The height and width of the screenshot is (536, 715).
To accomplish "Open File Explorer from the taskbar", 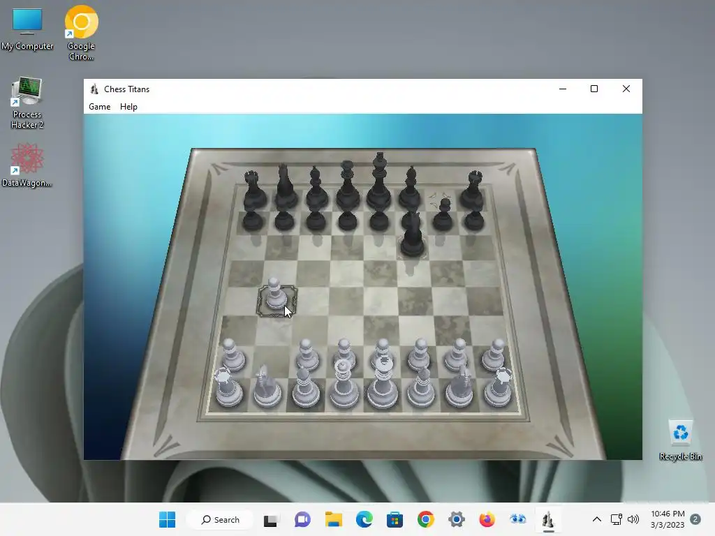I will pos(333,519).
